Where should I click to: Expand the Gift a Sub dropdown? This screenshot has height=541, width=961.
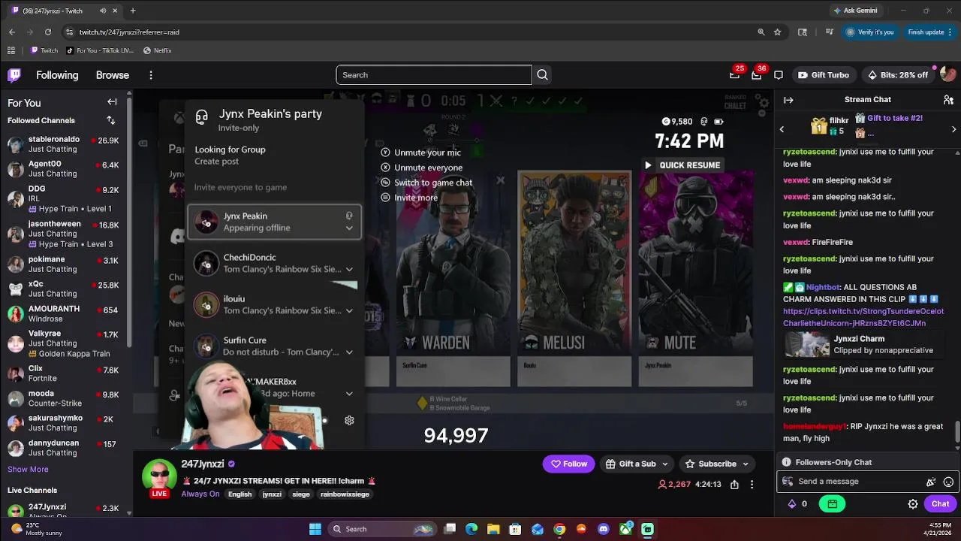tap(664, 464)
